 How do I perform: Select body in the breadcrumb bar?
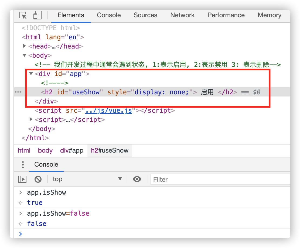pyautogui.click(x=45, y=150)
